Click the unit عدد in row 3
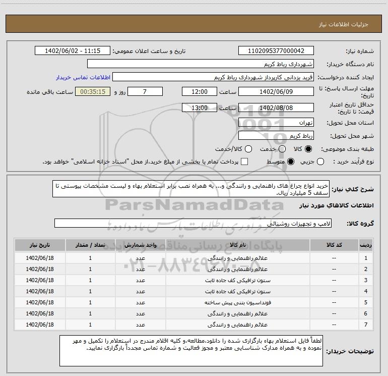Screen dimensions: 388x376 140,280
